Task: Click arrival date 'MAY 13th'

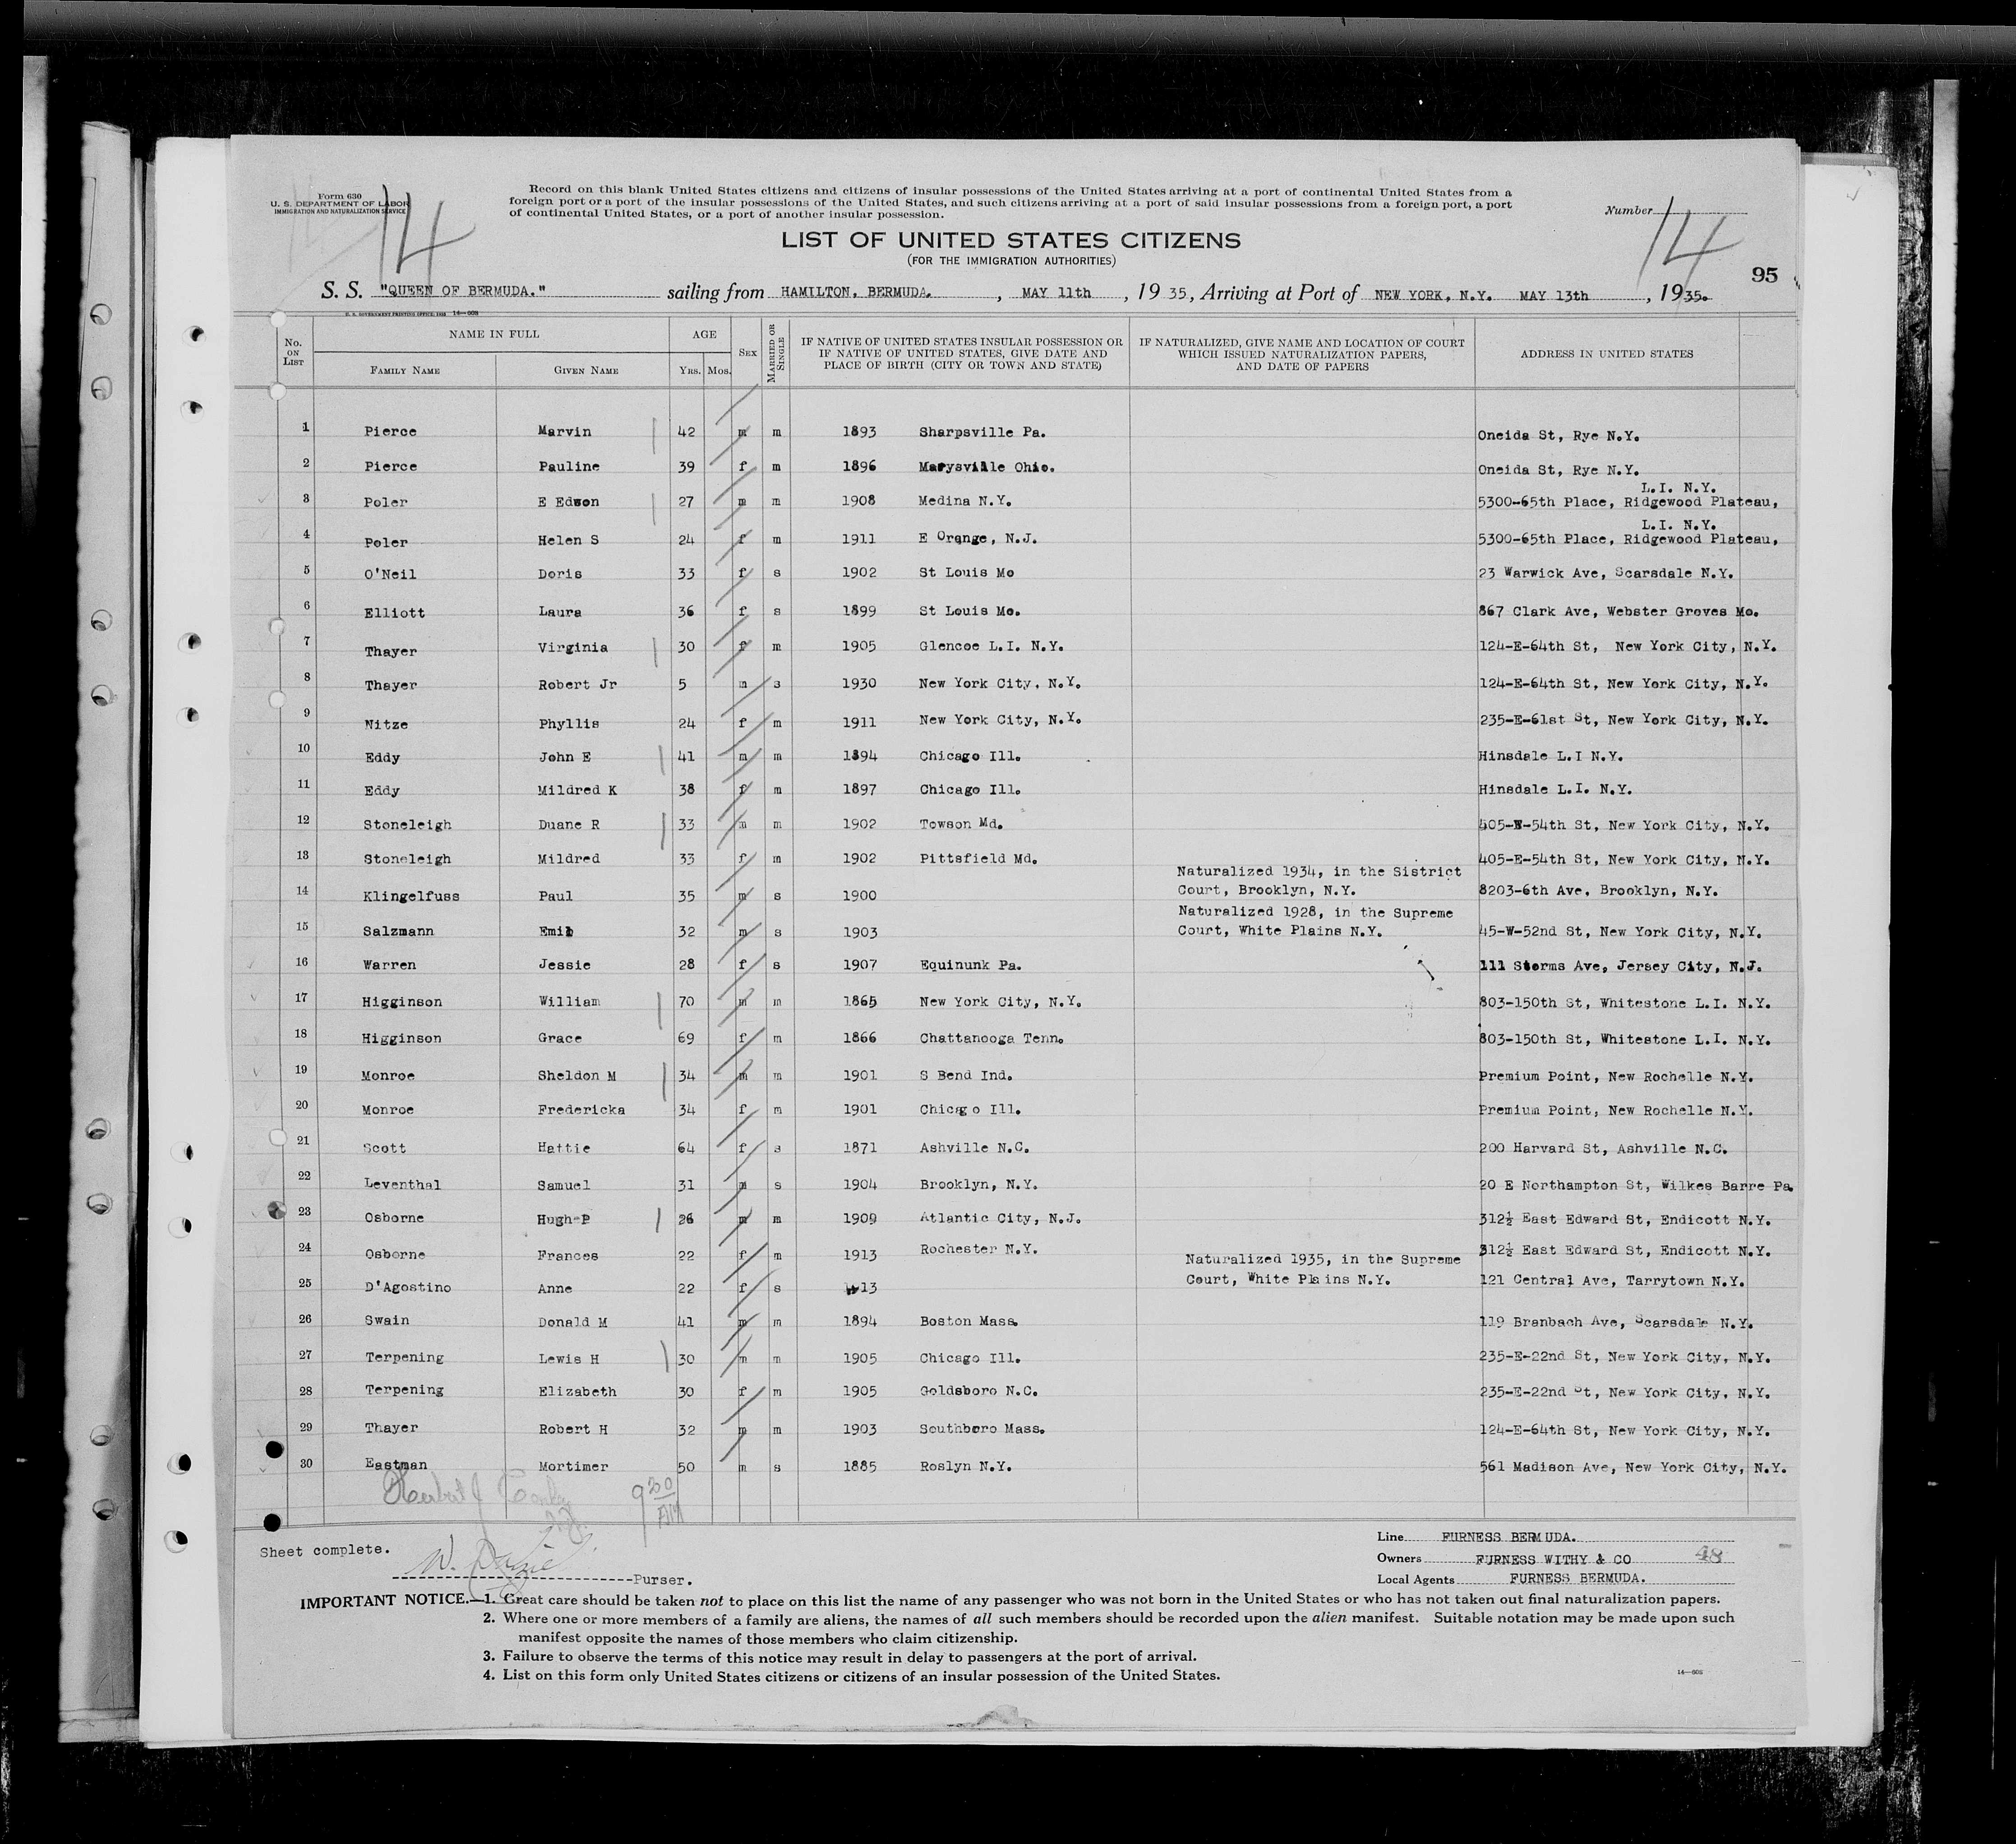Action: pos(1553,295)
